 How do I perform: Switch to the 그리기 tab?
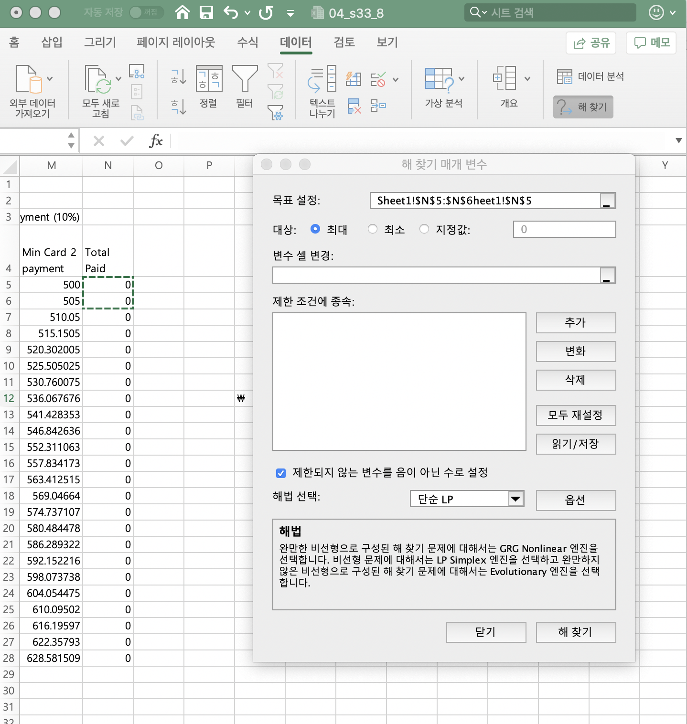click(100, 43)
